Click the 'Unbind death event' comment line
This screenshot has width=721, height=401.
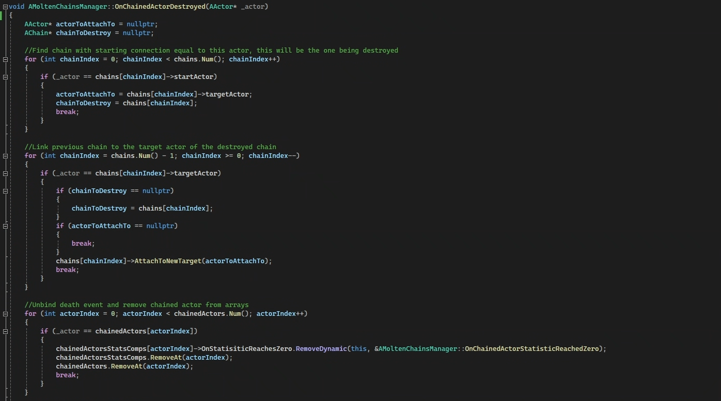coord(136,305)
